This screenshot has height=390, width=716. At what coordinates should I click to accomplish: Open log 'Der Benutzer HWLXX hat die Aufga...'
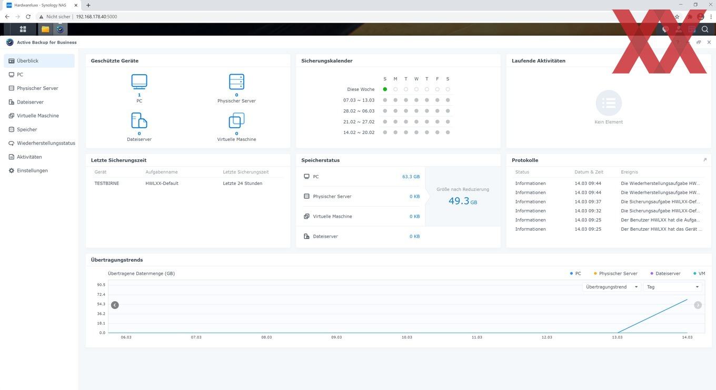coord(609,220)
